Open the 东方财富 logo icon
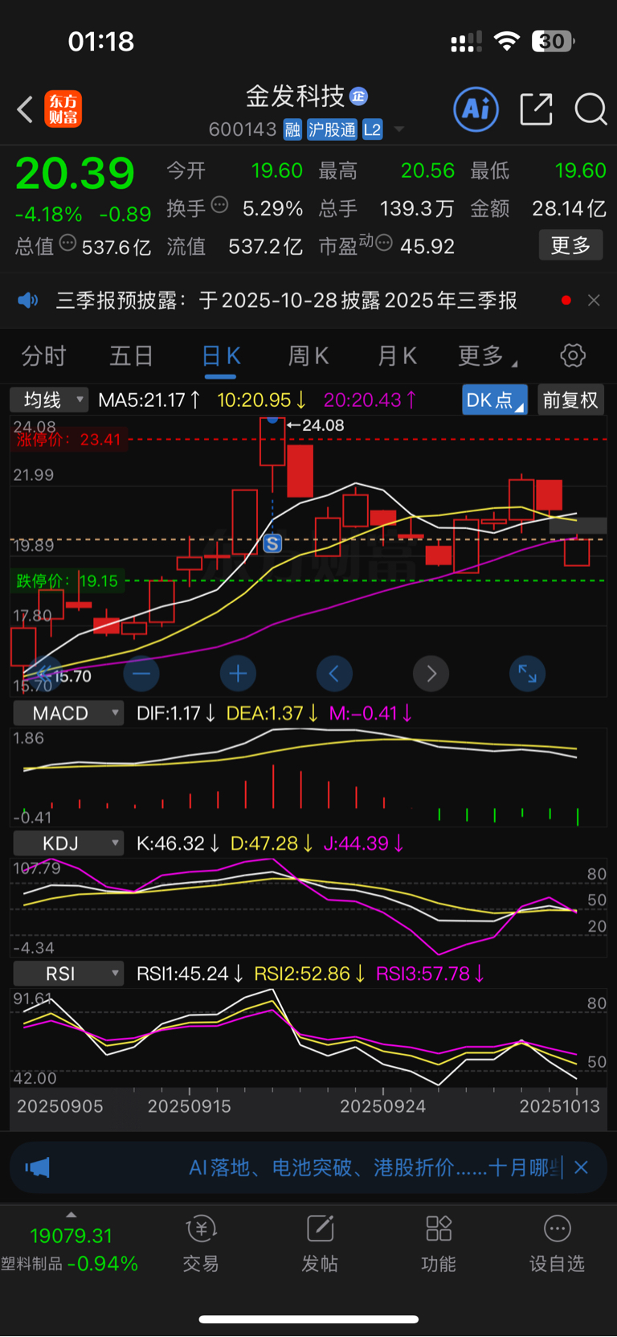This screenshot has height=1337, width=617. pyautogui.click(x=63, y=109)
